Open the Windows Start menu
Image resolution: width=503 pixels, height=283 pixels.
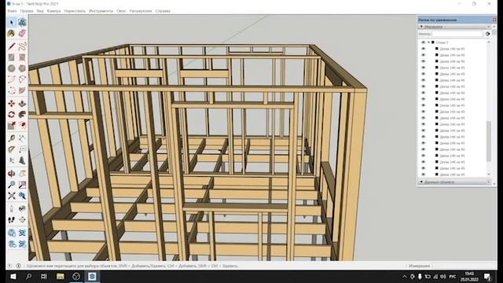pyautogui.click(x=13, y=276)
